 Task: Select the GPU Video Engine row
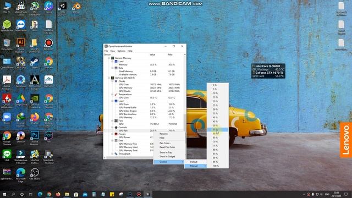[x=144, y=111]
